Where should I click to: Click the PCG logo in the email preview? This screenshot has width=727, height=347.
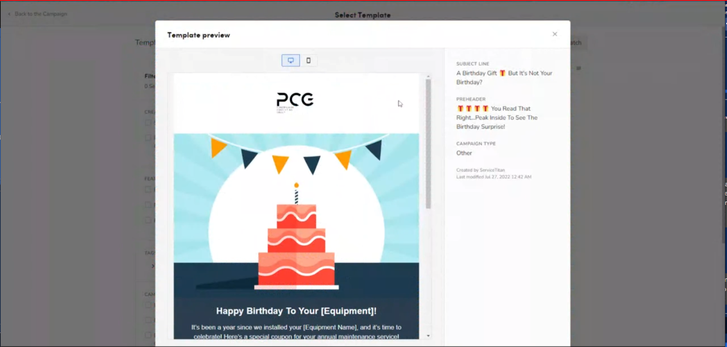(295, 102)
